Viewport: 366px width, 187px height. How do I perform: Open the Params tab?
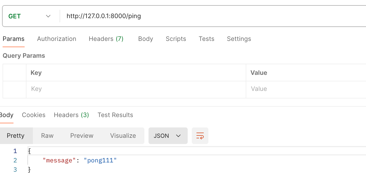[13, 39]
